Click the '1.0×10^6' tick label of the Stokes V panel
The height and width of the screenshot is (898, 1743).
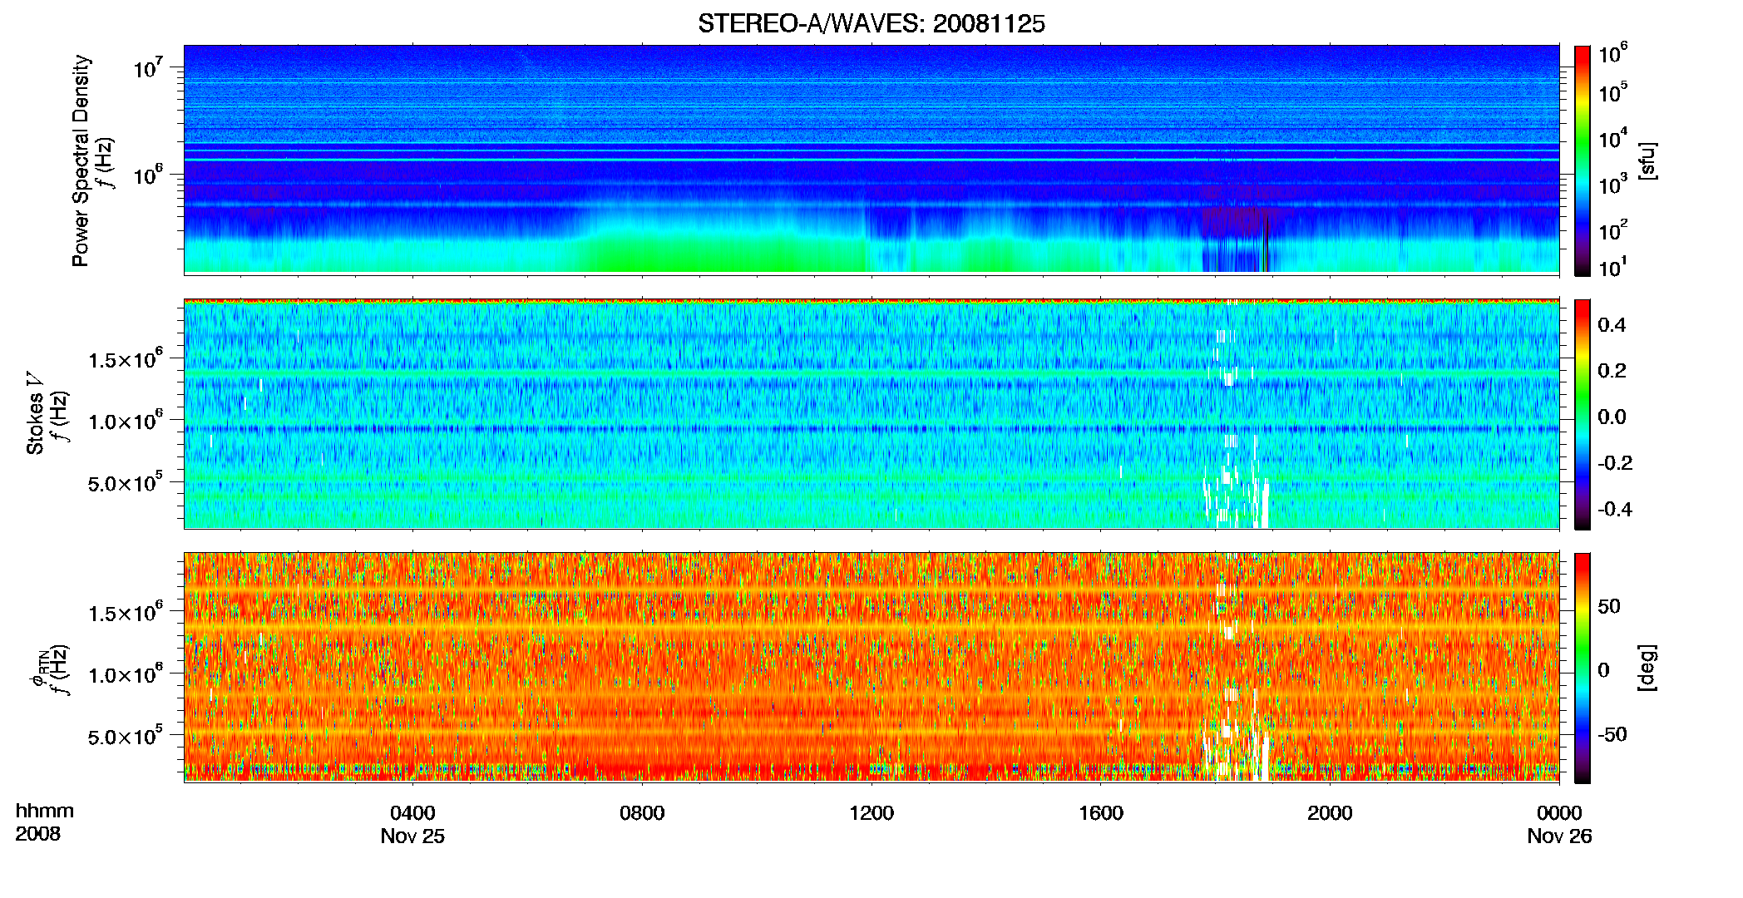coord(125,421)
